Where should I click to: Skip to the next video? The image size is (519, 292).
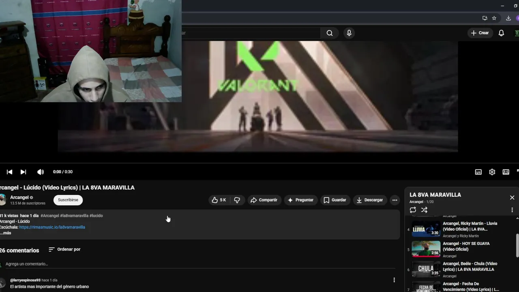[x=23, y=172]
